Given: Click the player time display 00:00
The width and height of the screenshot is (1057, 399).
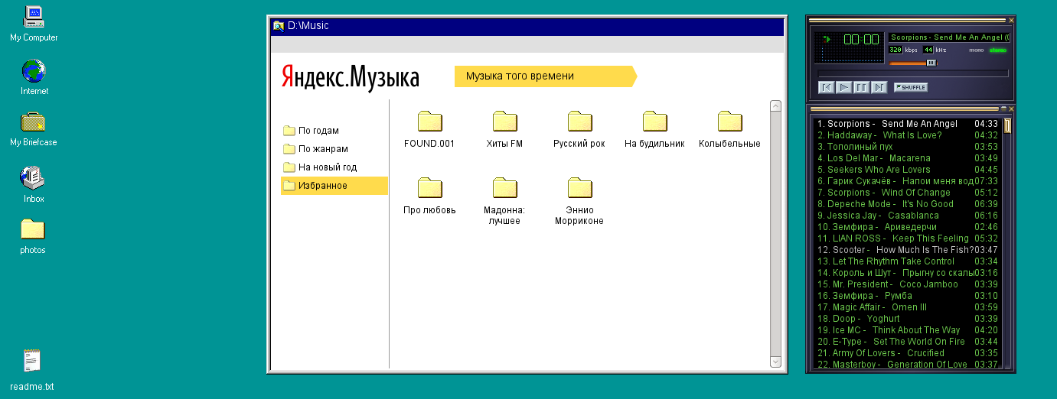Looking at the screenshot, I should tap(861, 39).
